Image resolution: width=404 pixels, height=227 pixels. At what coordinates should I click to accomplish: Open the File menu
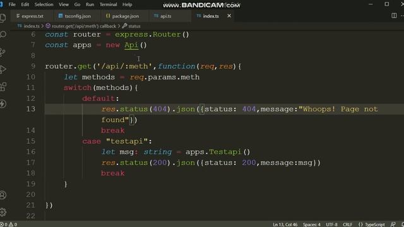(12, 4)
